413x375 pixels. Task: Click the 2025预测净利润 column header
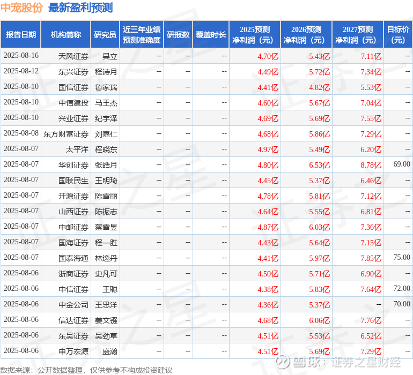[x=255, y=34]
